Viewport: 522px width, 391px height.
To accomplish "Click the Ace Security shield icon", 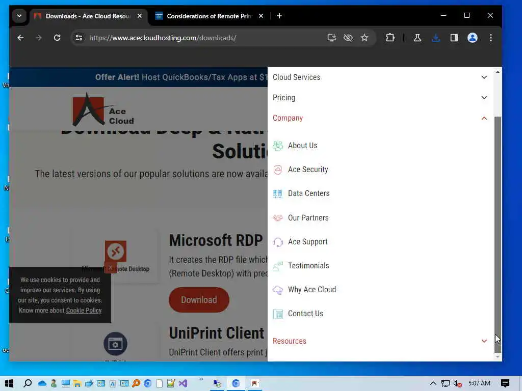I will [278, 170].
